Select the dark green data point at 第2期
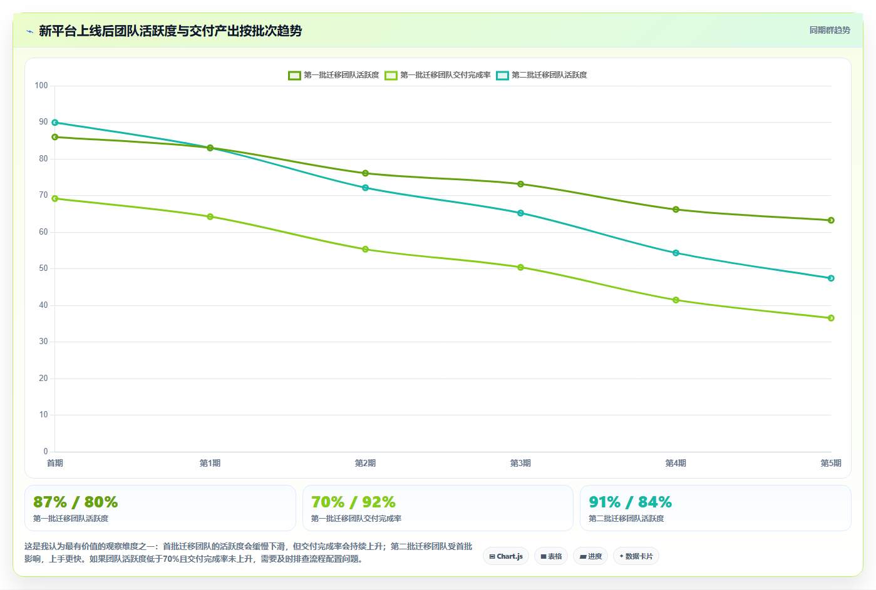 point(366,173)
